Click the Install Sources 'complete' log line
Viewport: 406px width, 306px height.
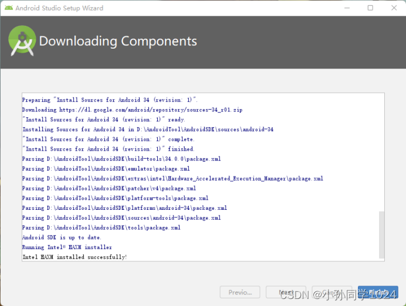tap(108, 139)
